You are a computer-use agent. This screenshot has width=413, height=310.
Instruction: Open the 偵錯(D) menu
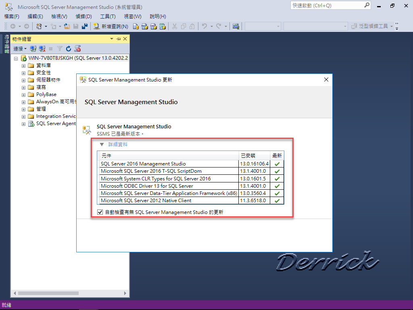coord(83,17)
